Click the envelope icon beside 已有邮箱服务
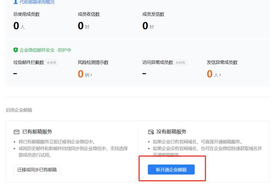The image size is (274, 192). (x=17, y=132)
